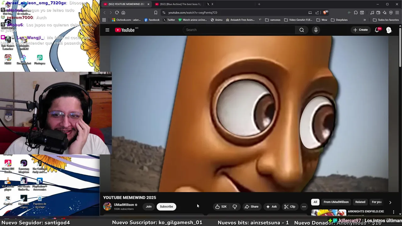The image size is (402, 226).
Task: Open Leo AI sparkle icon
Action: coord(384,13)
